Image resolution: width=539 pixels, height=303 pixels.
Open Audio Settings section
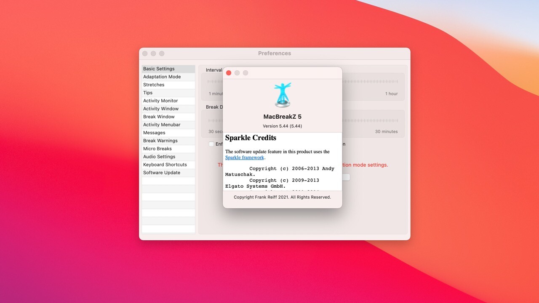pos(168,157)
